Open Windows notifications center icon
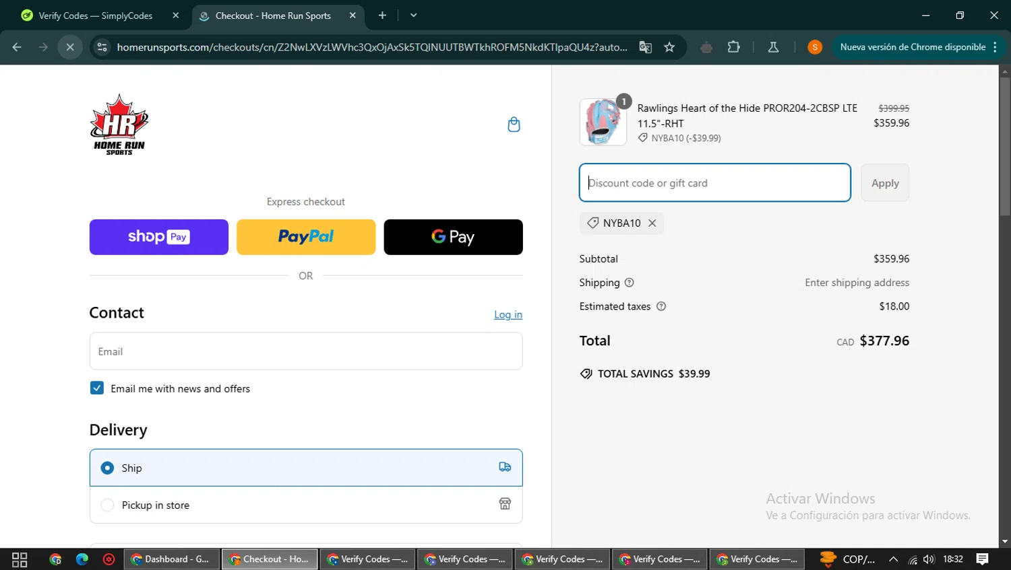This screenshot has height=570, width=1011. point(982,559)
